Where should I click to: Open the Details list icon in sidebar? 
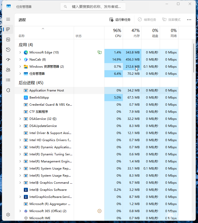point(8,80)
